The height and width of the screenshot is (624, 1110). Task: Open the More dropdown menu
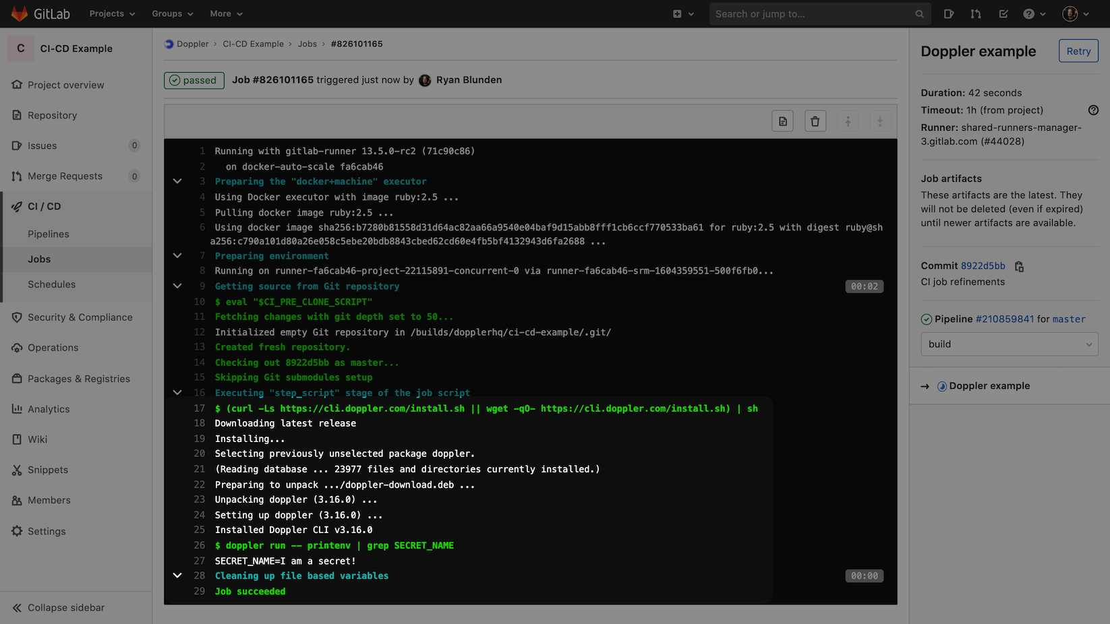tap(226, 13)
